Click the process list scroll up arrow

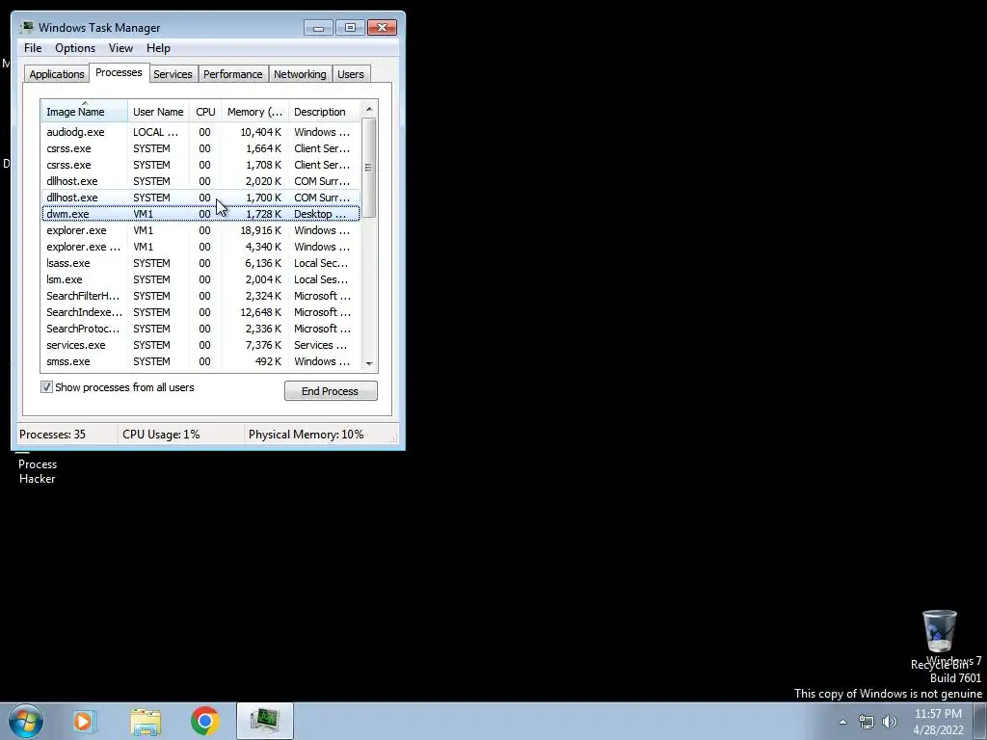[369, 109]
